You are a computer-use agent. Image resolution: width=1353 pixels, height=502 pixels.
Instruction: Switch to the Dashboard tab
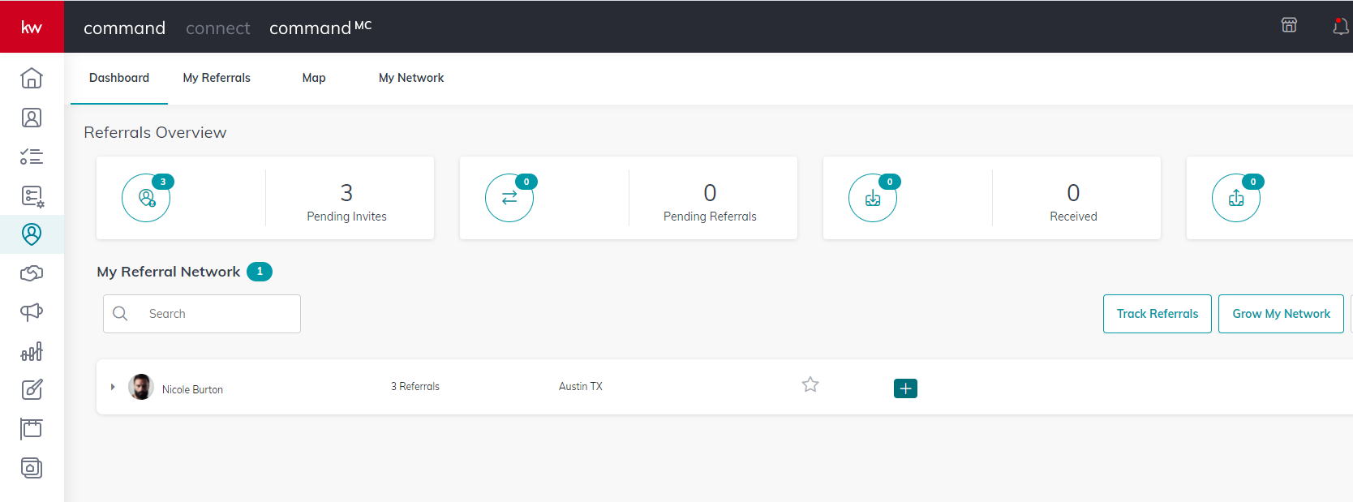[x=119, y=78]
